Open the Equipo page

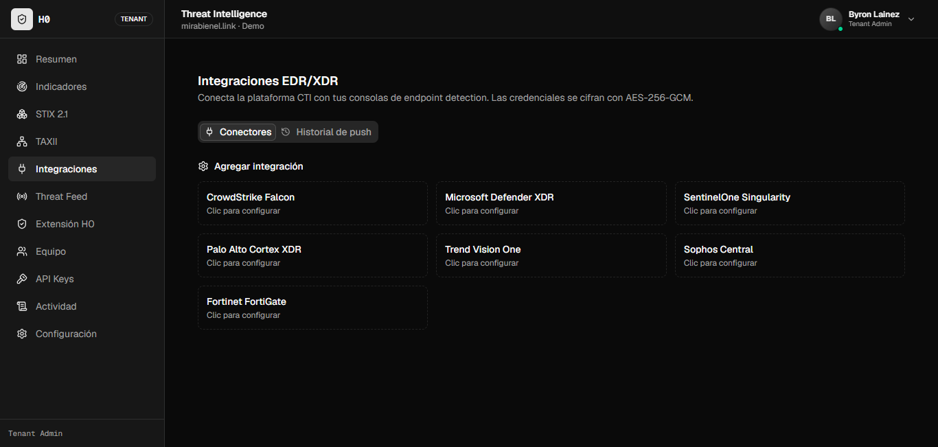click(82, 251)
